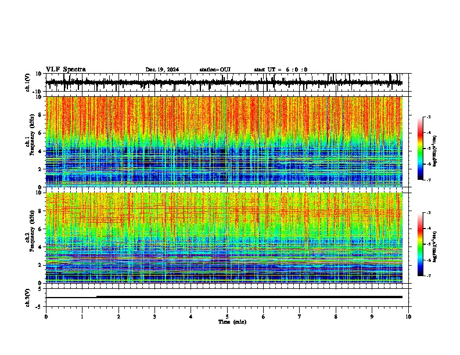460x355 pixels.
Task: Click the "6" kHz tick on ch.1 spectrogram
Action: tap(41, 133)
